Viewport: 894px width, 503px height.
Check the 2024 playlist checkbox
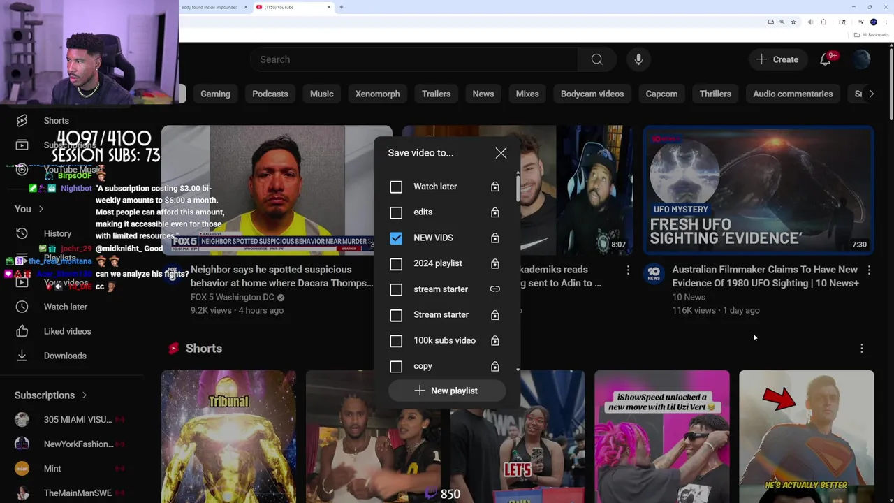coord(396,263)
